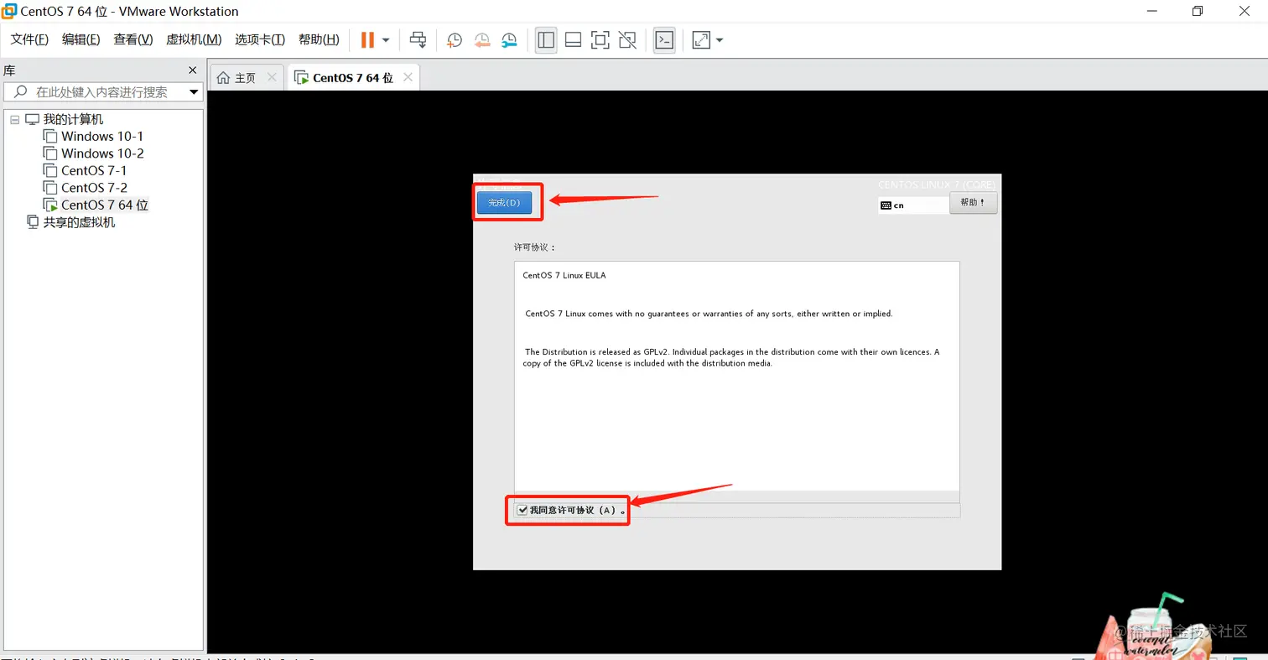Click the stretch guest display icon
The height and width of the screenshot is (660, 1268).
click(701, 39)
